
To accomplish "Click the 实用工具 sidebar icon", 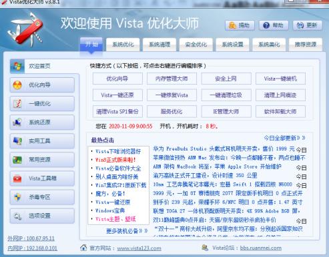I will coord(17,141).
